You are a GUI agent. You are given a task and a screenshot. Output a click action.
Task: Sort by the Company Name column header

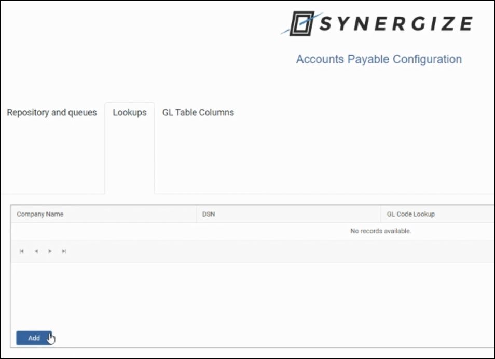(x=40, y=214)
